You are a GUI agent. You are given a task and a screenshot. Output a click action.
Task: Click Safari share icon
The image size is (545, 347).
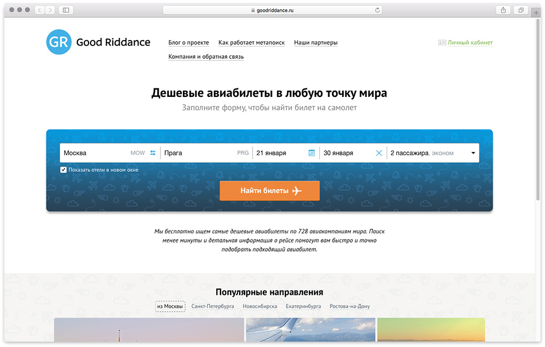point(503,10)
